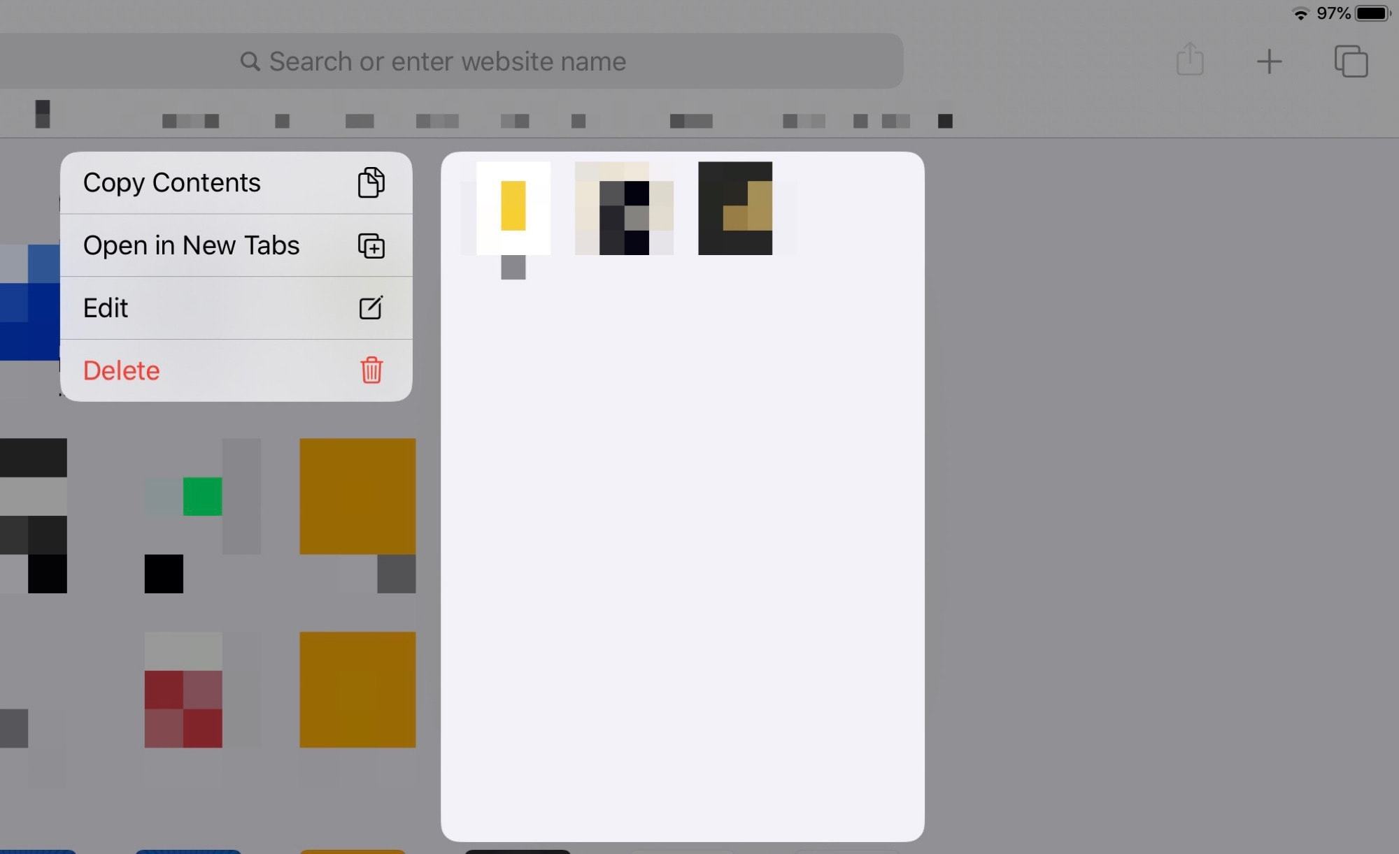Open the black and gold bookmark thumbnail
Image resolution: width=1399 pixels, height=854 pixels.
[735, 208]
